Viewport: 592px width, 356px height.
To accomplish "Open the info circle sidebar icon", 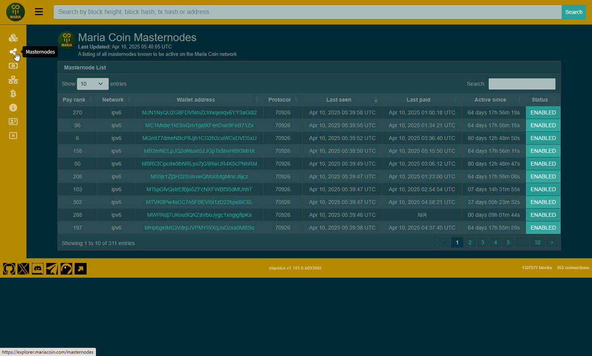I will coord(13,107).
